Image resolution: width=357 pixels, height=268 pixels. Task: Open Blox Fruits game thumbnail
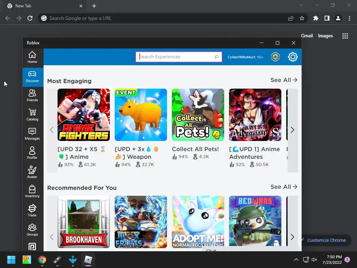tap(141, 222)
